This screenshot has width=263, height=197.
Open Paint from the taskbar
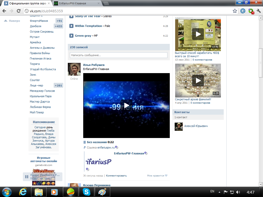click(x=102, y=192)
